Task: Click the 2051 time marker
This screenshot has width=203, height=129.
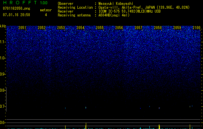Action: [22, 28]
